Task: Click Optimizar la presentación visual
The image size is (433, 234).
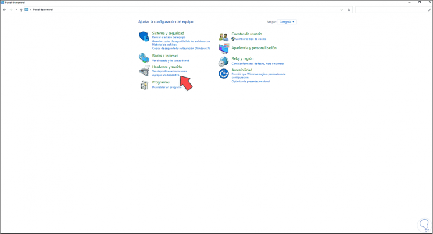Action: click(251, 81)
